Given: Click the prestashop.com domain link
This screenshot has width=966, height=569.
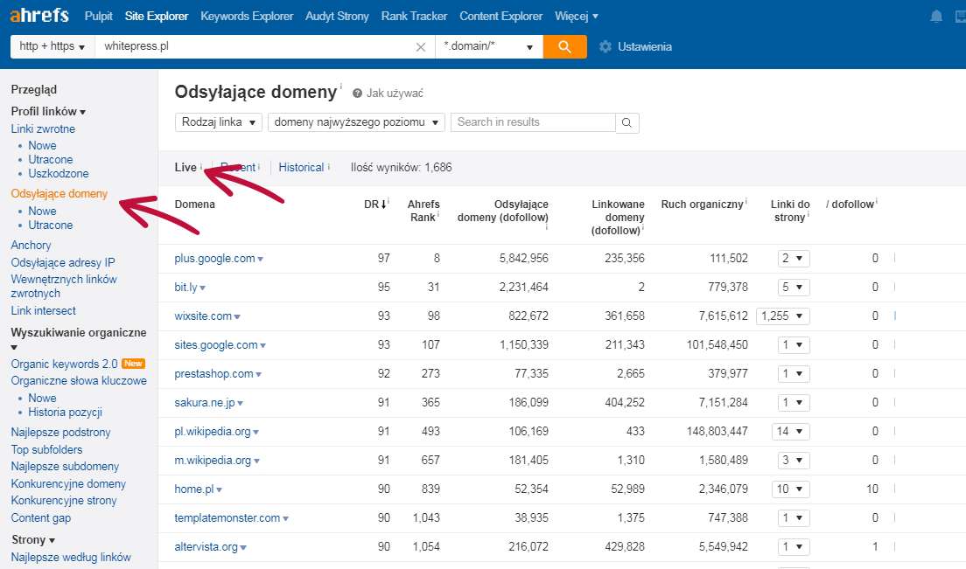Looking at the screenshot, I should pyautogui.click(x=213, y=374).
